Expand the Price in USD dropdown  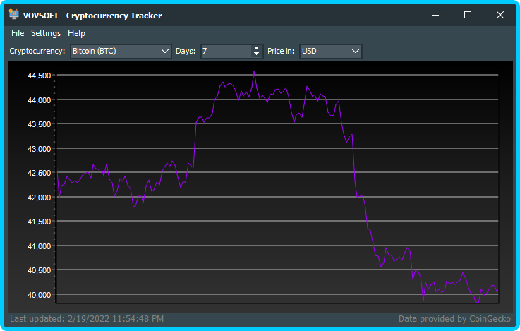(331, 51)
